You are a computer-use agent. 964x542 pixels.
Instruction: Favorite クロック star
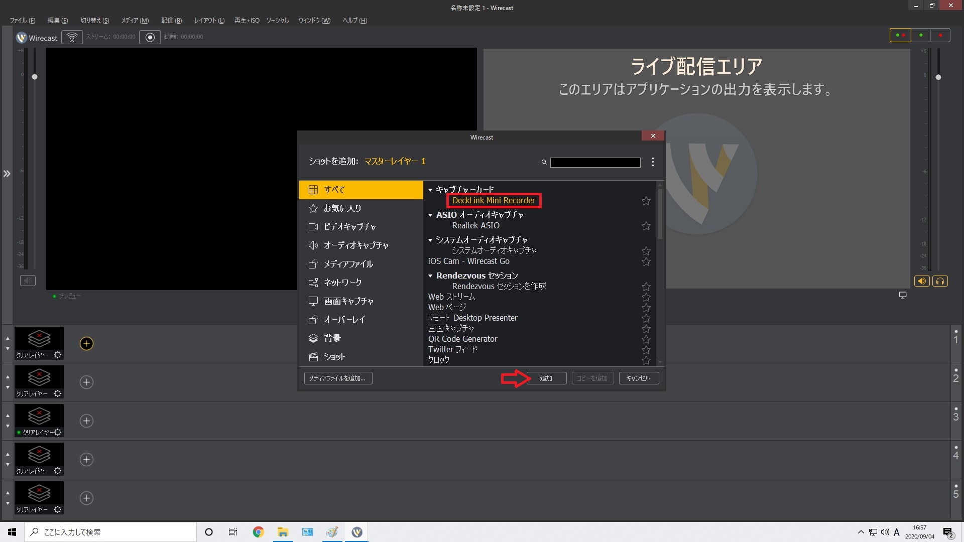[646, 360]
